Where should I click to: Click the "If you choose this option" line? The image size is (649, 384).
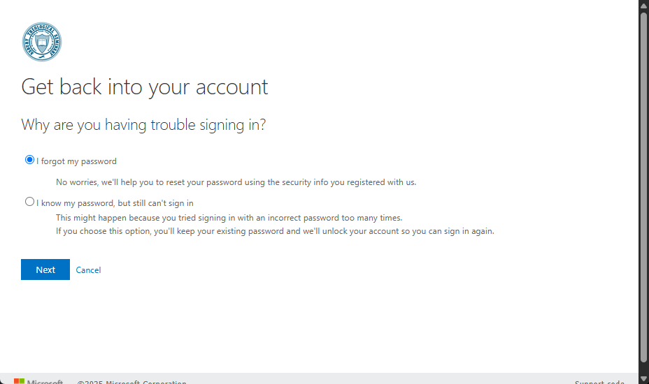[x=275, y=231]
